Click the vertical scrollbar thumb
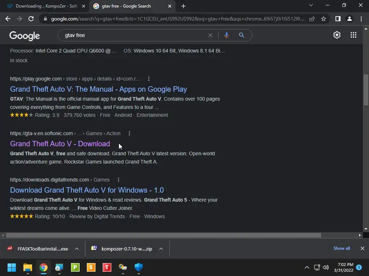The image size is (369, 276). pos(366,89)
